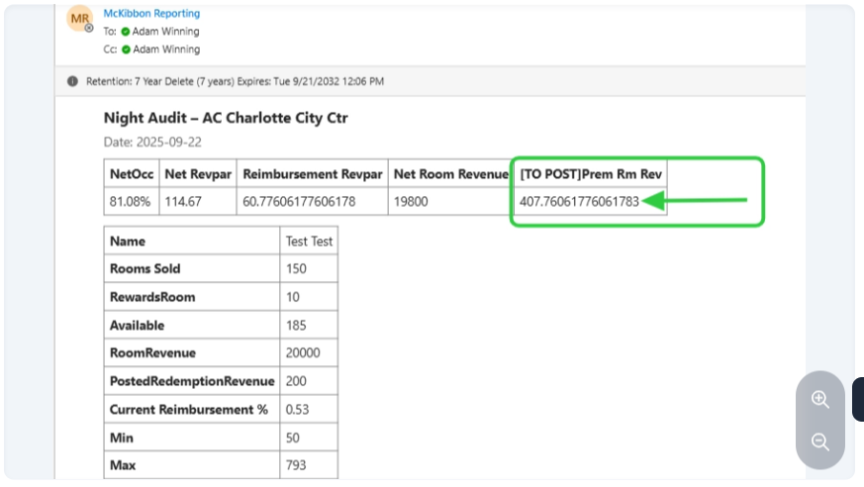Image resolution: width=864 pixels, height=487 pixels.
Task: Select Net Room Revenue value 19800
Action: coord(412,202)
